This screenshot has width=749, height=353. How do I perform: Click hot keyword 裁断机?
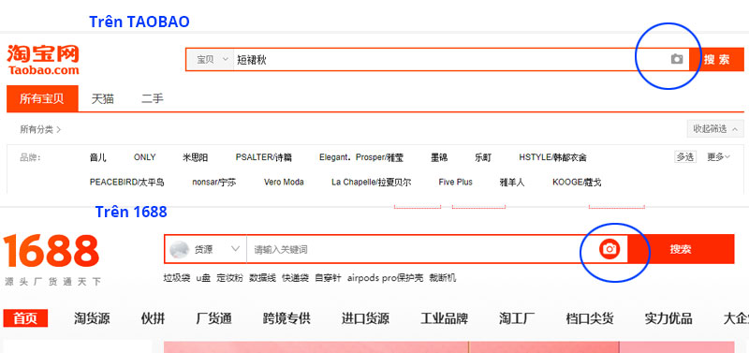(442, 277)
